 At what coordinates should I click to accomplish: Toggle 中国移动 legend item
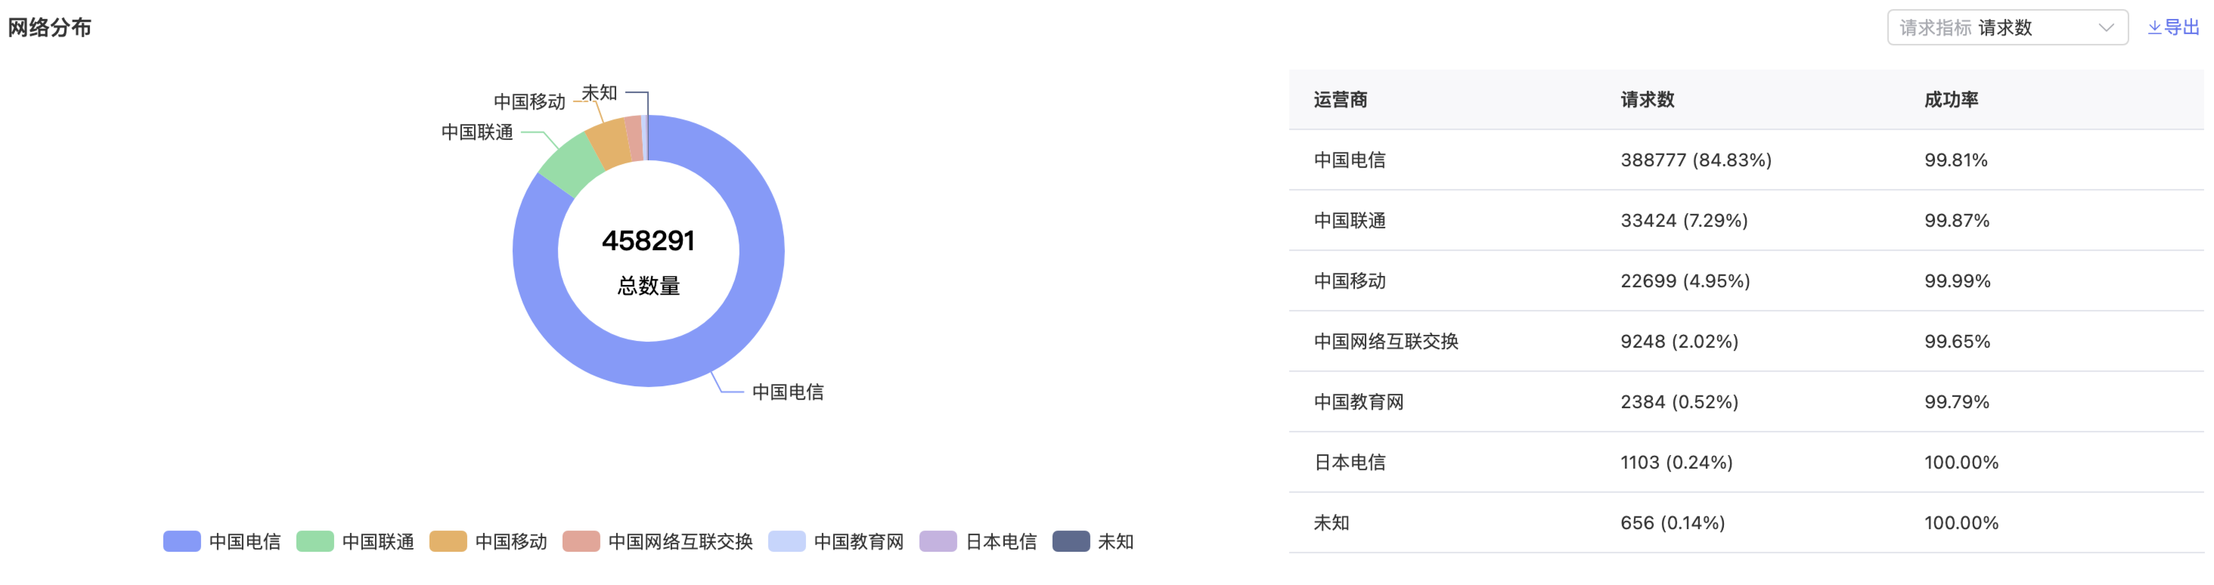[x=488, y=541]
